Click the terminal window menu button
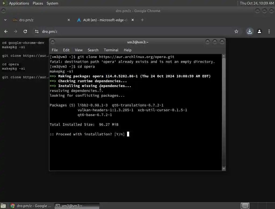This screenshot has height=209, width=275. pos(53,42)
